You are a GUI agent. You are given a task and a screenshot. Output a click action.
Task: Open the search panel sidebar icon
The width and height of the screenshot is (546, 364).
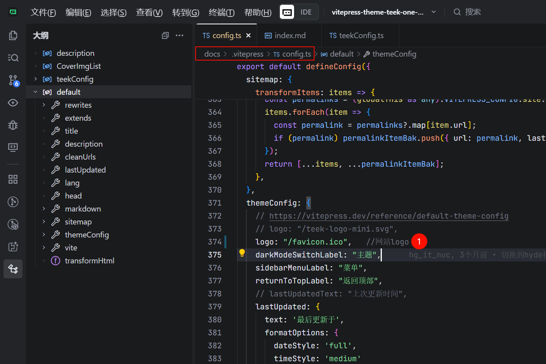(13, 58)
